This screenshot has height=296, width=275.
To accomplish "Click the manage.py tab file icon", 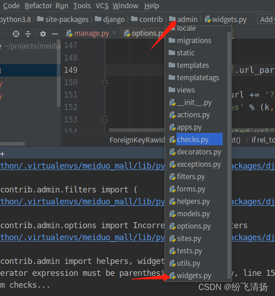I will coord(69,33).
